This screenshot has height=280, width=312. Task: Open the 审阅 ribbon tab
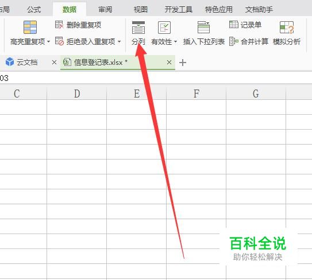(x=105, y=9)
